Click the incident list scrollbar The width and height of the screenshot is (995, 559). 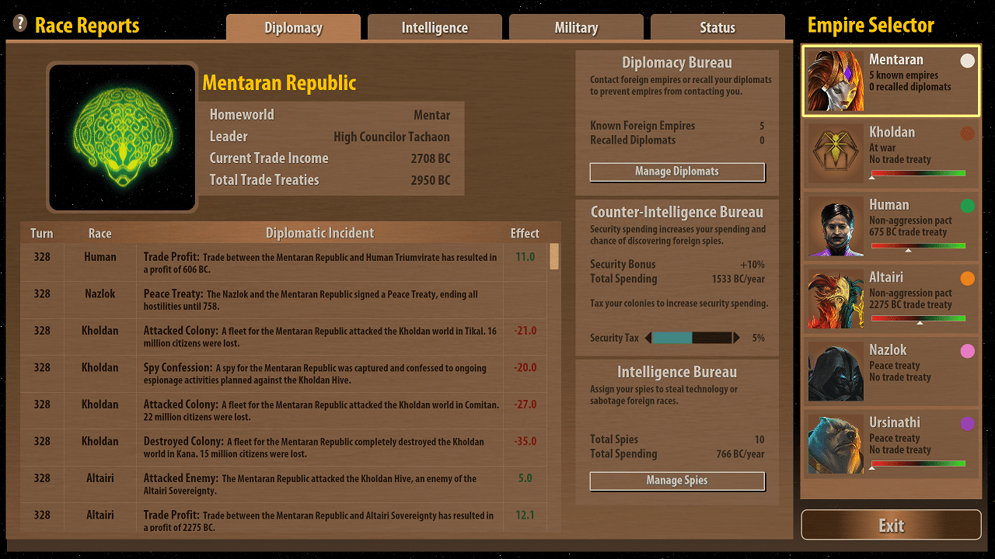pos(553,257)
